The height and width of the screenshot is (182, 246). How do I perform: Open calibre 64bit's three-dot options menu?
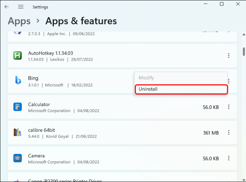(229, 132)
